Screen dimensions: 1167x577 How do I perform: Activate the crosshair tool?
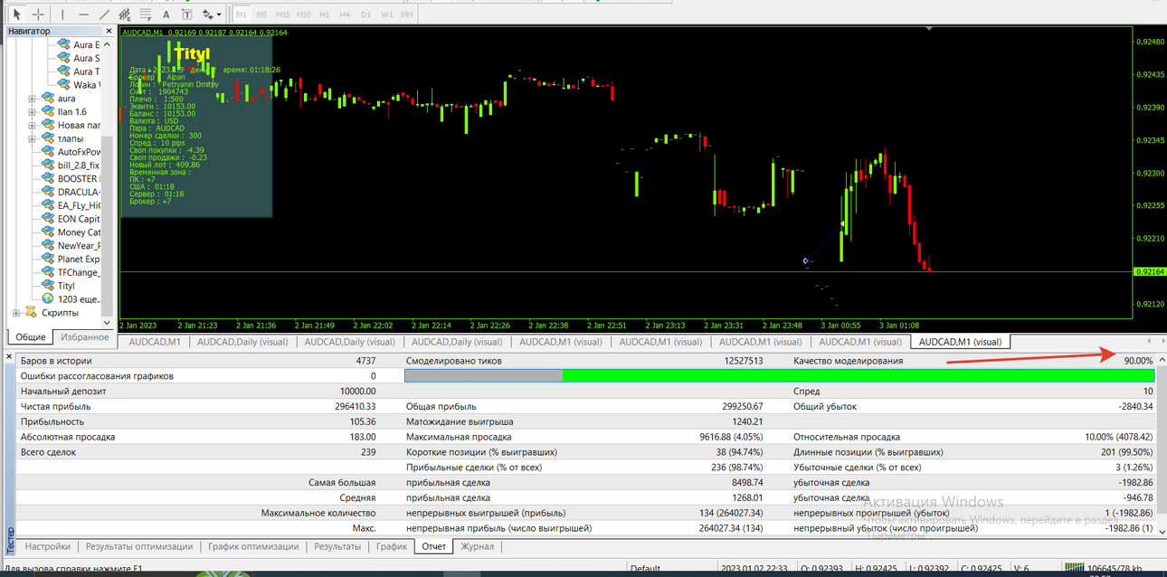pos(38,14)
